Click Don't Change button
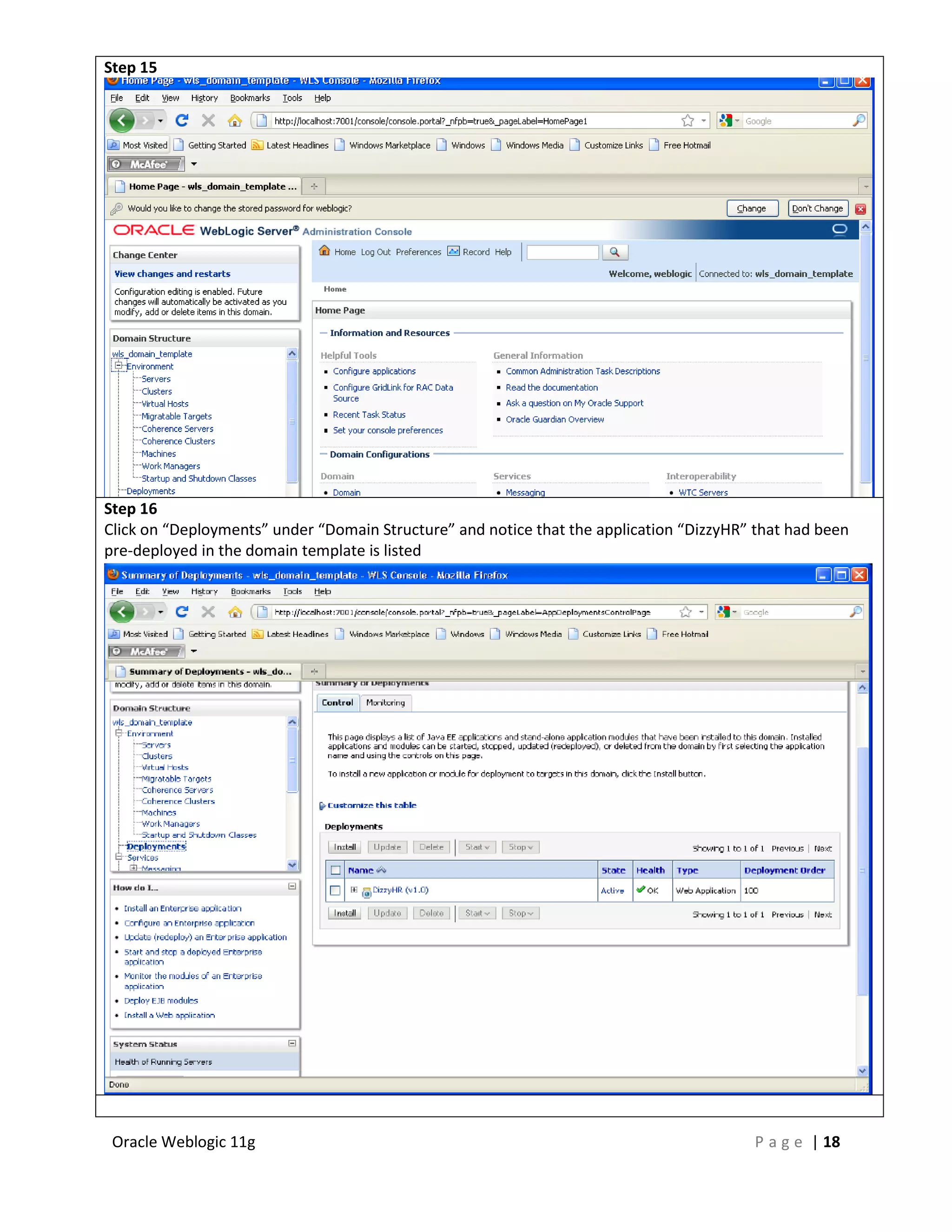 (817, 208)
